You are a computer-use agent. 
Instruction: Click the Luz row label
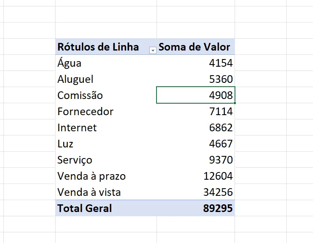(x=65, y=144)
